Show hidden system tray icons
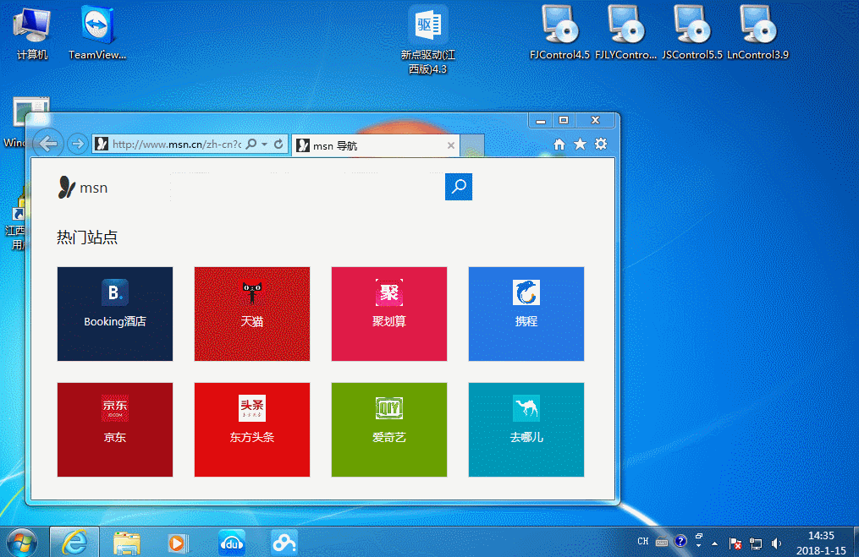859x557 pixels. click(x=715, y=543)
